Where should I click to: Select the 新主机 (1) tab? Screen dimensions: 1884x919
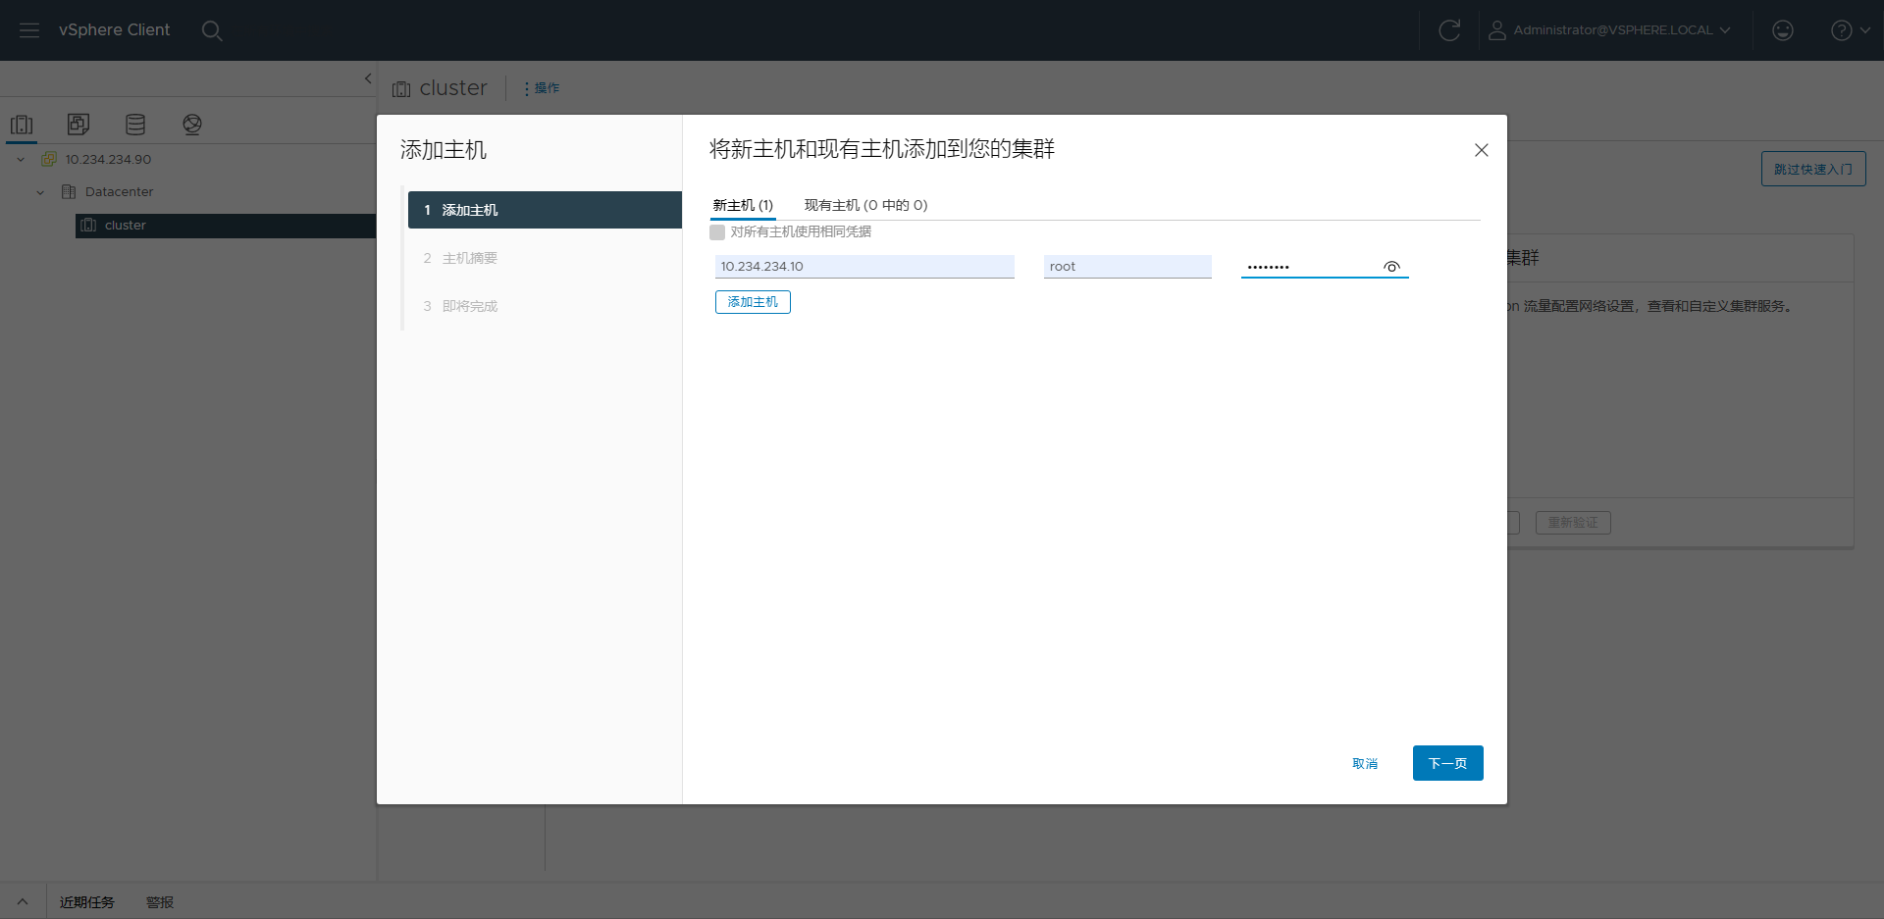click(x=743, y=205)
